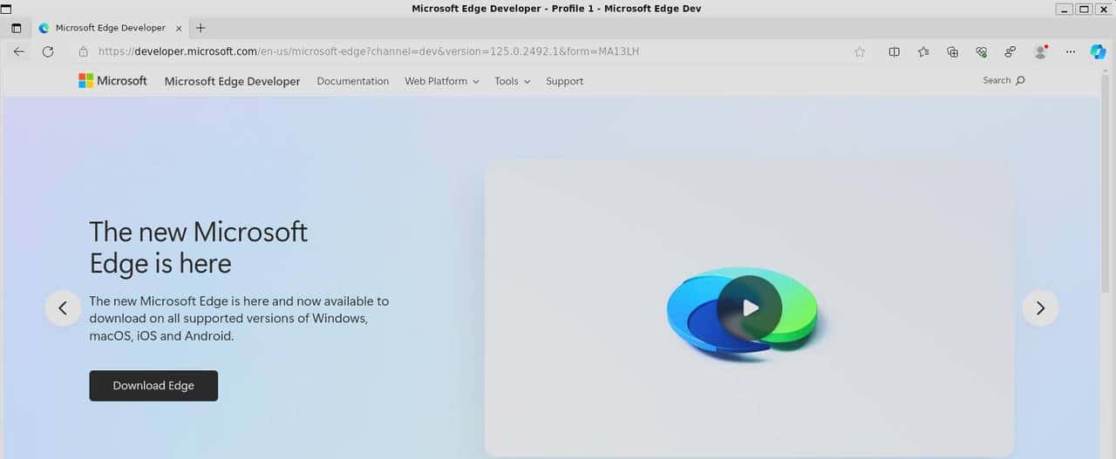Screen dimensions: 1116x459
Task: Expand the Web Platform dropdown
Action: [442, 81]
